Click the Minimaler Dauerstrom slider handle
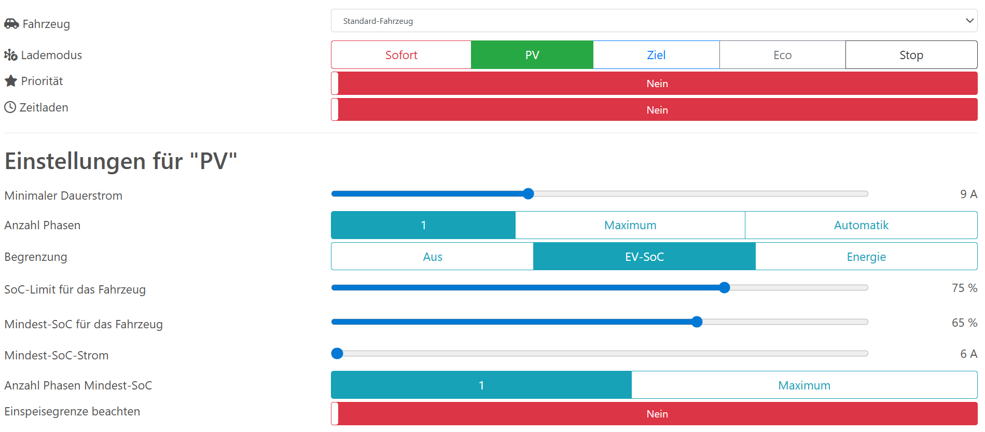The image size is (985, 432). click(528, 194)
